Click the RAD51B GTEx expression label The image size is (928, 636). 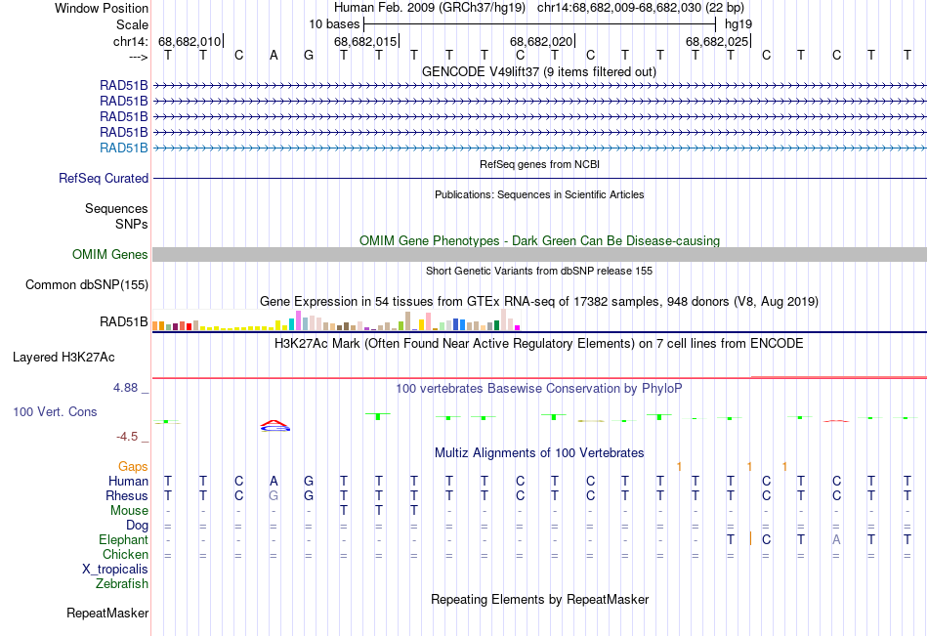click(x=124, y=321)
